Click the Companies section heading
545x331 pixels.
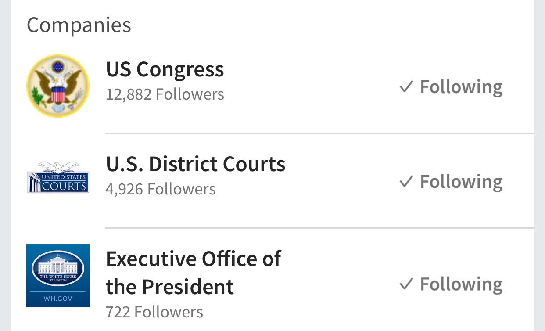[79, 25]
